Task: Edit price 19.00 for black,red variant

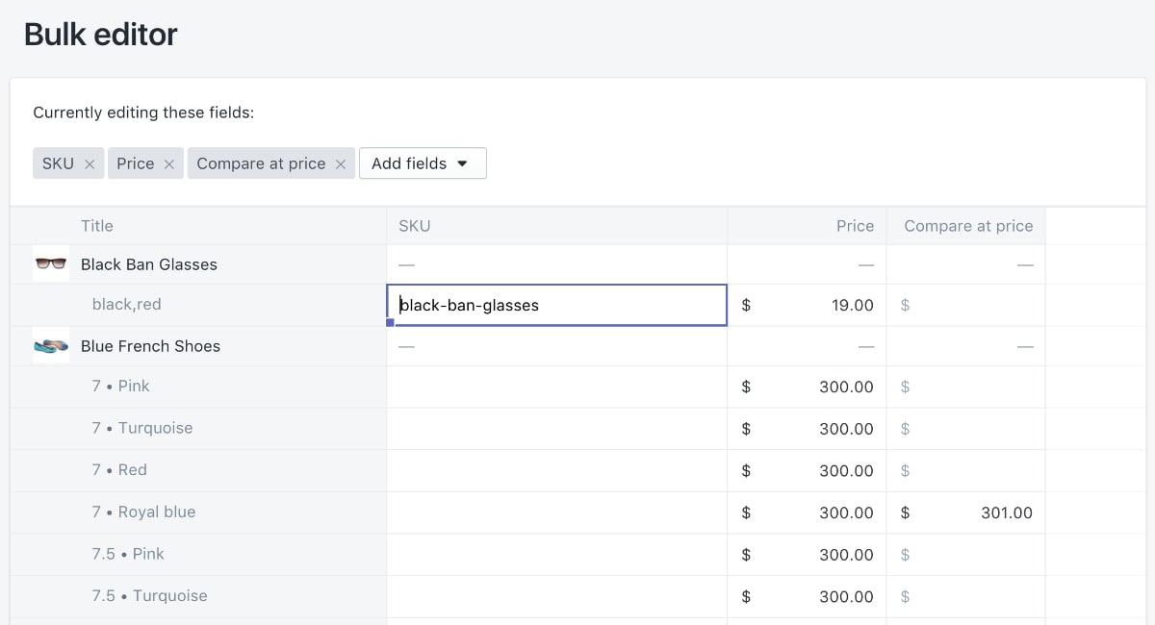Action: point(807,305)
